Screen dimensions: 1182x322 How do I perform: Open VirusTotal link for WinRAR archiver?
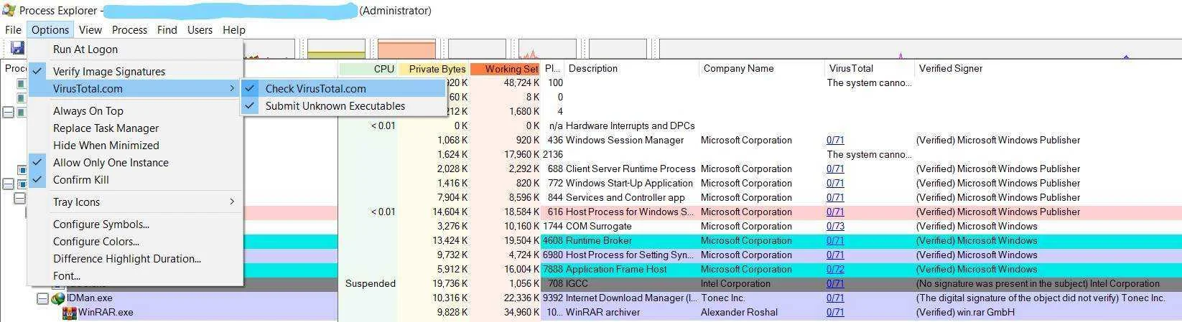click(835, 312)
